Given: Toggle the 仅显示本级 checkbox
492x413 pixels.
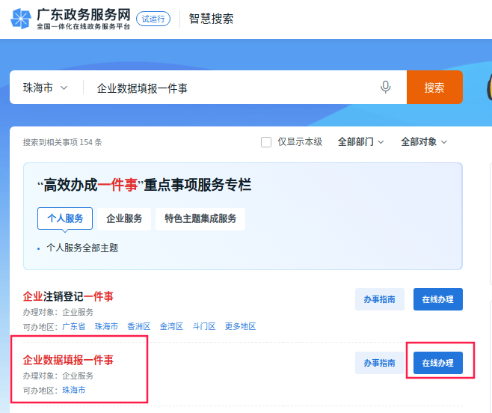Looking at the screenshot, I should click(x=266, y=142).
